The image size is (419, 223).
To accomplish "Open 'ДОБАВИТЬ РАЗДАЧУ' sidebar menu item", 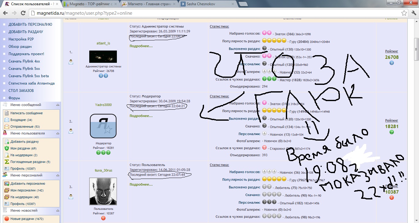I will click(x=26, y=32).
